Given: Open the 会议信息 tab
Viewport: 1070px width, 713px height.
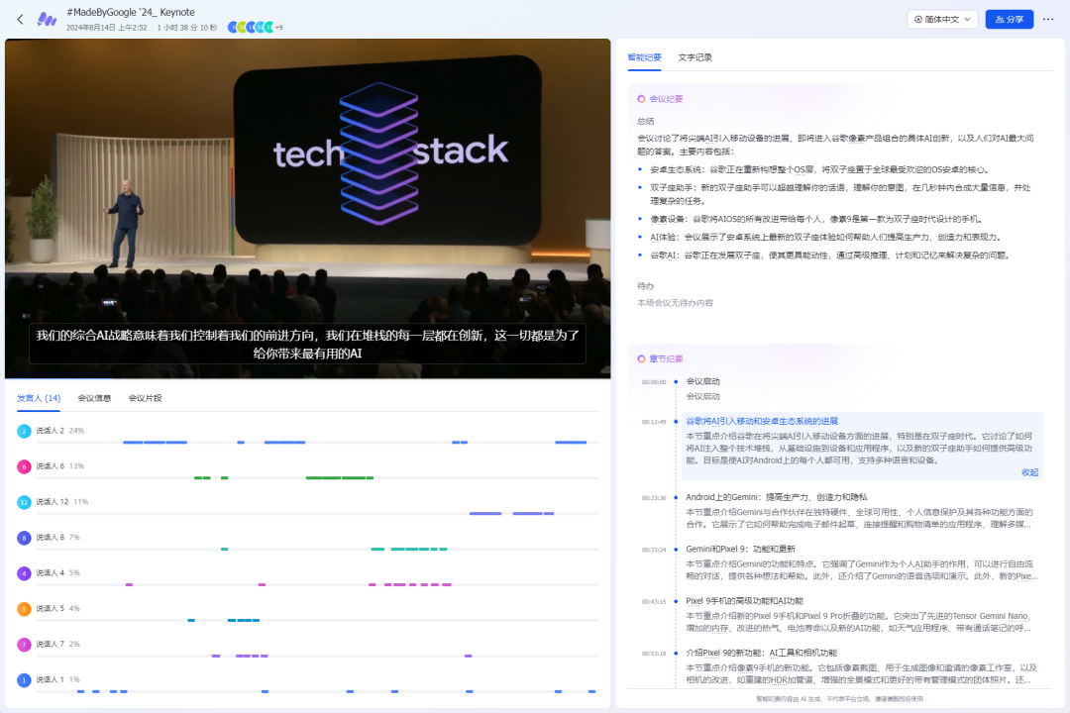Looking at the screenshot, I should pyautogui.click(x=94, y=398).
